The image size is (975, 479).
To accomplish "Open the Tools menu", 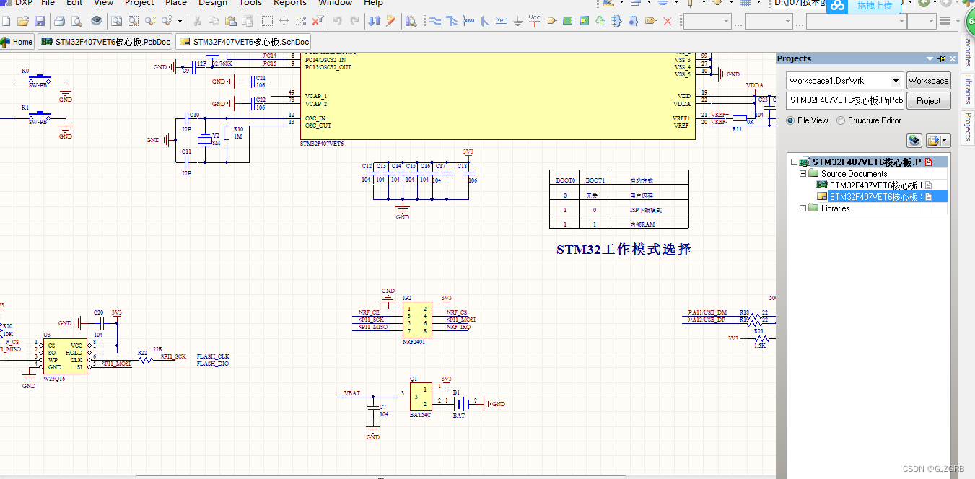I will point(250,4).
